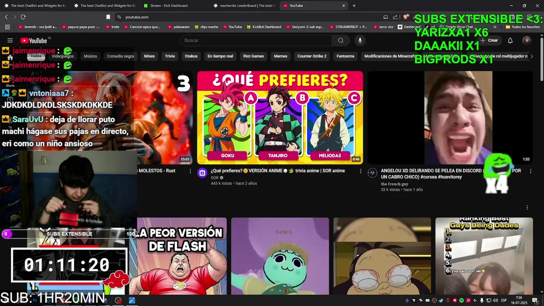544x306 pixels.
Task: Open options for the ¿Qué prefieres? video
Action: [x=360, y=171]
